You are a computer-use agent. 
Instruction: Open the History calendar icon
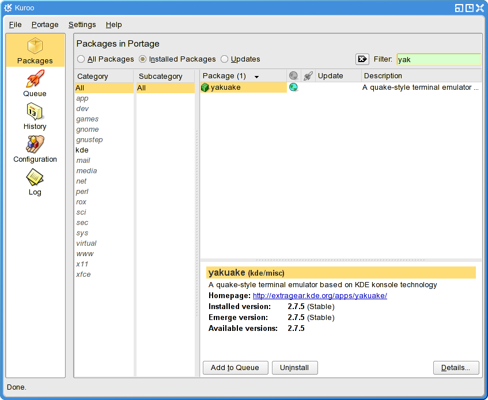(x=35, y=112)
